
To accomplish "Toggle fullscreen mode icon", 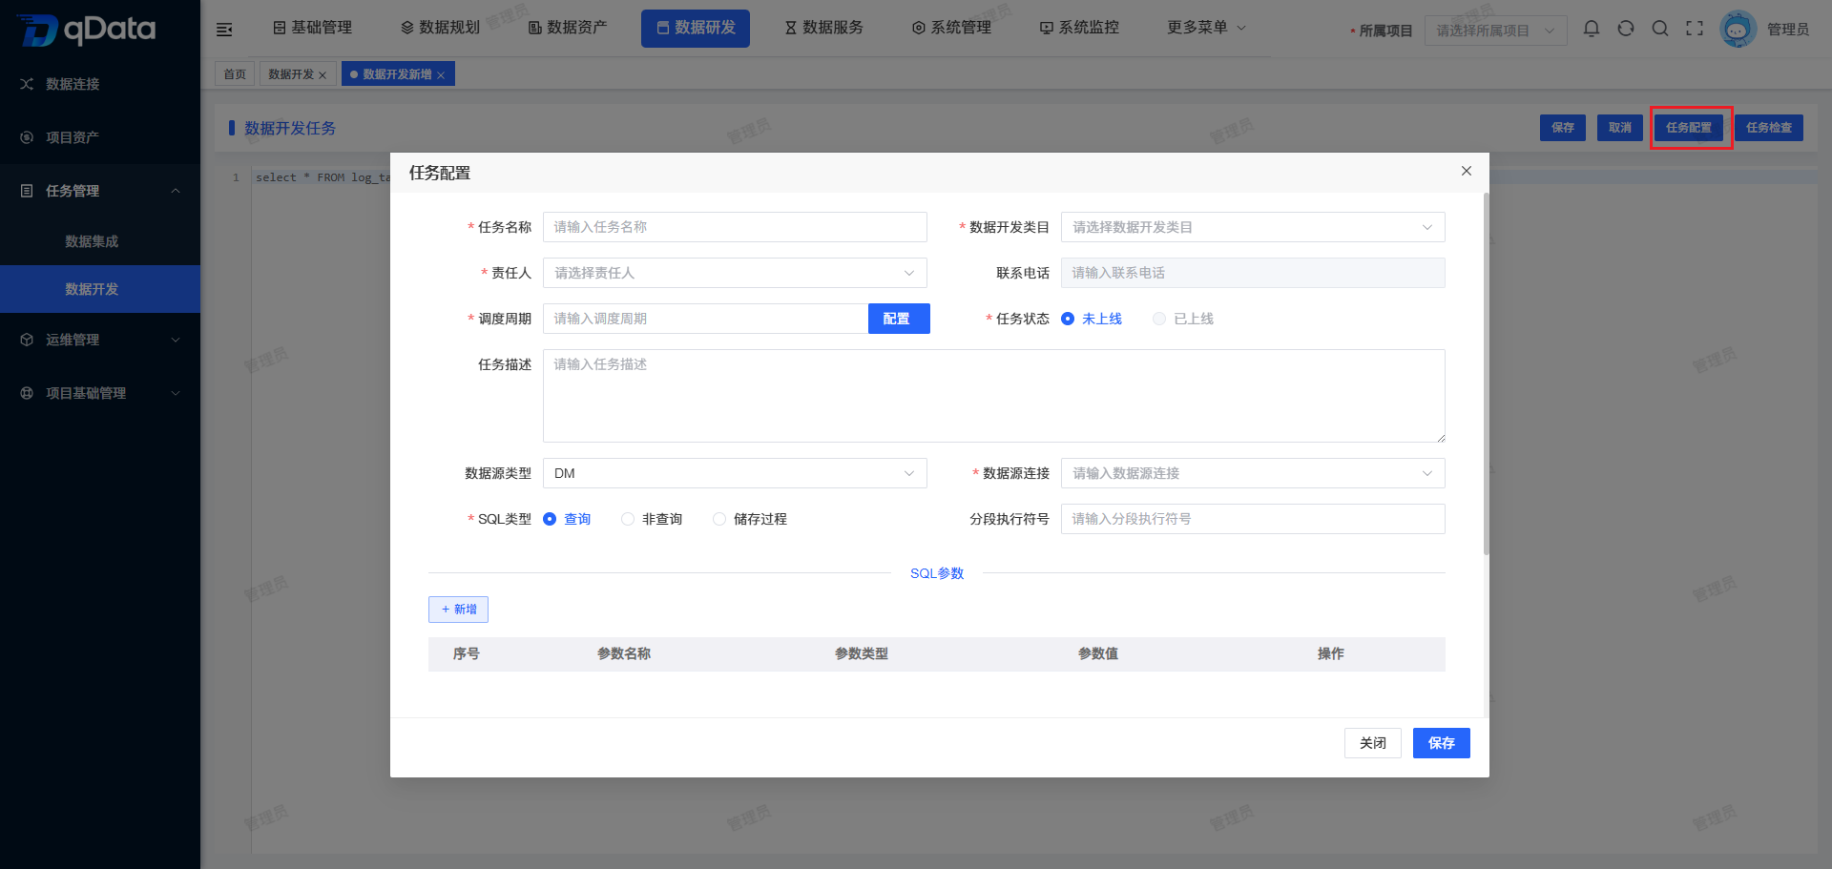I will 1695,29.
